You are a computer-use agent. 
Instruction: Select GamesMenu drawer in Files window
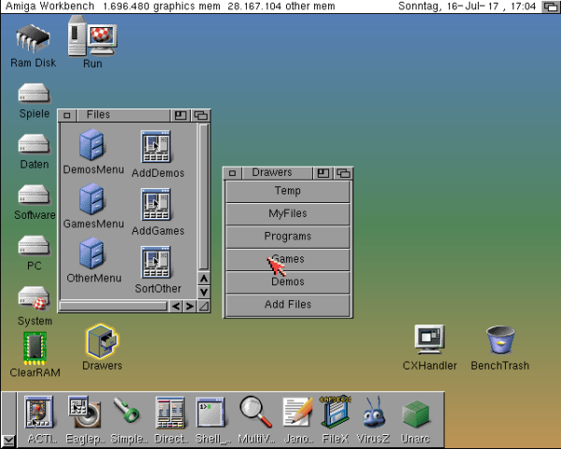pyautogui.click(x=92, y=199)
